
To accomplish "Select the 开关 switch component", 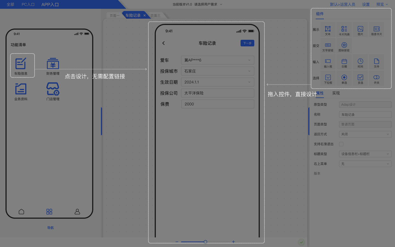I will [376, 78].
